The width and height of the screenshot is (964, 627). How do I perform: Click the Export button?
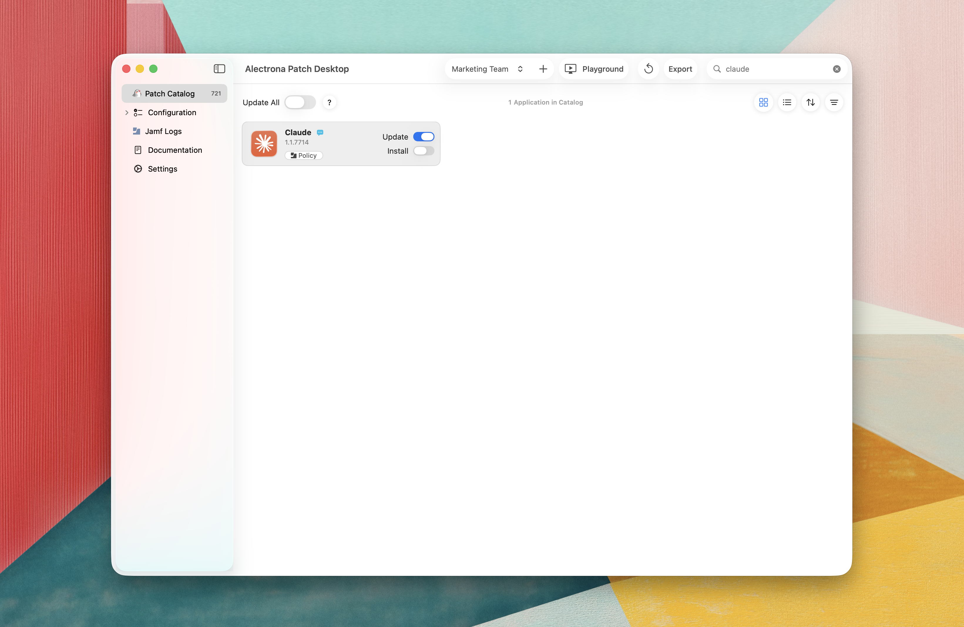pos(680,69)
